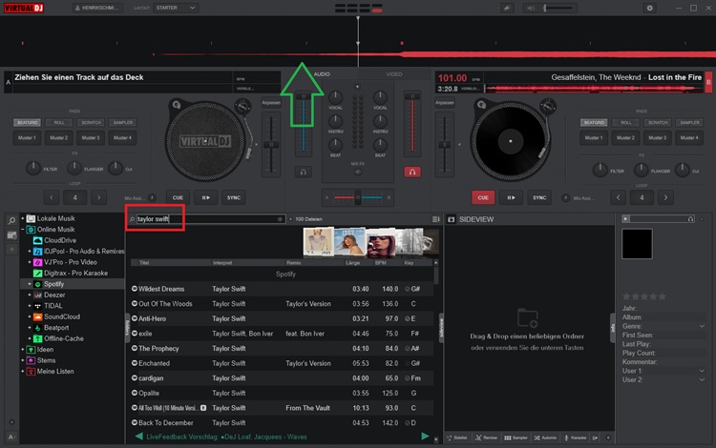Toggle SYNC on deck A
Image resolution: width=716 pixels, height=448 pixels.
(234, 198)
